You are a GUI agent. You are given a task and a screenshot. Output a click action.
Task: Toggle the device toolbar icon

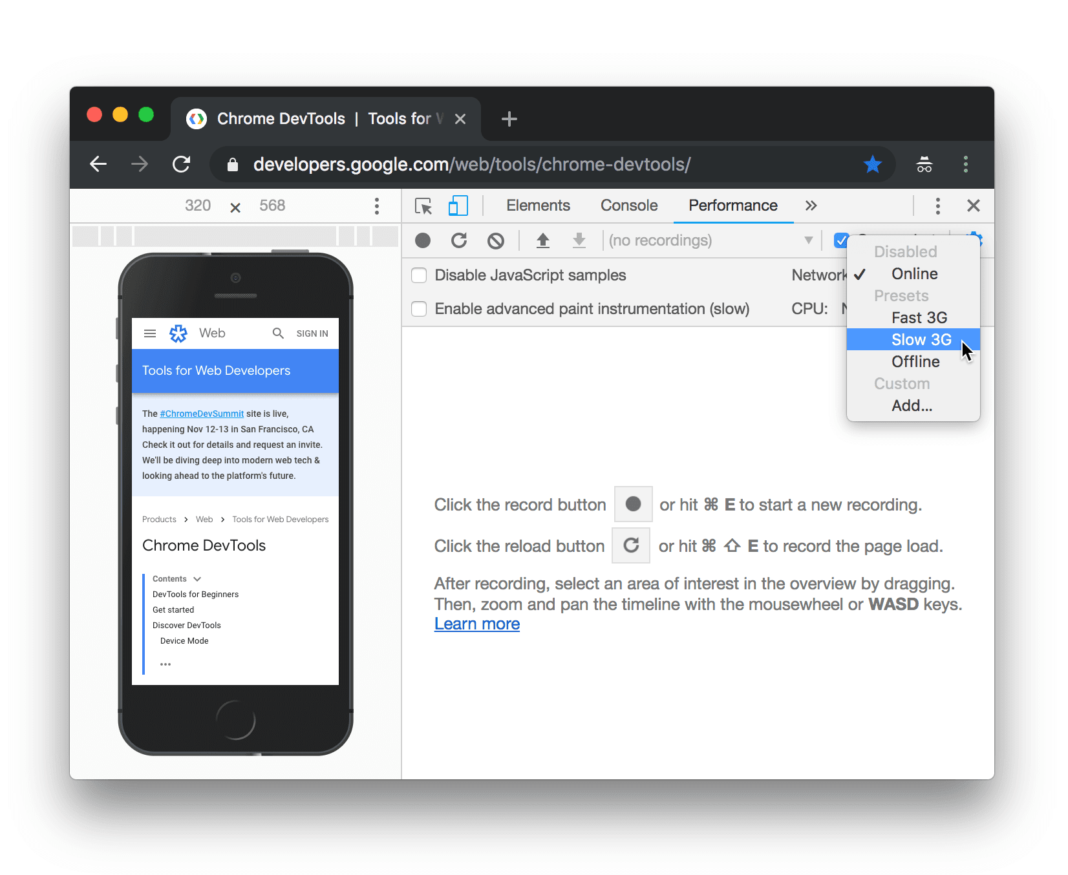point(458,206)
